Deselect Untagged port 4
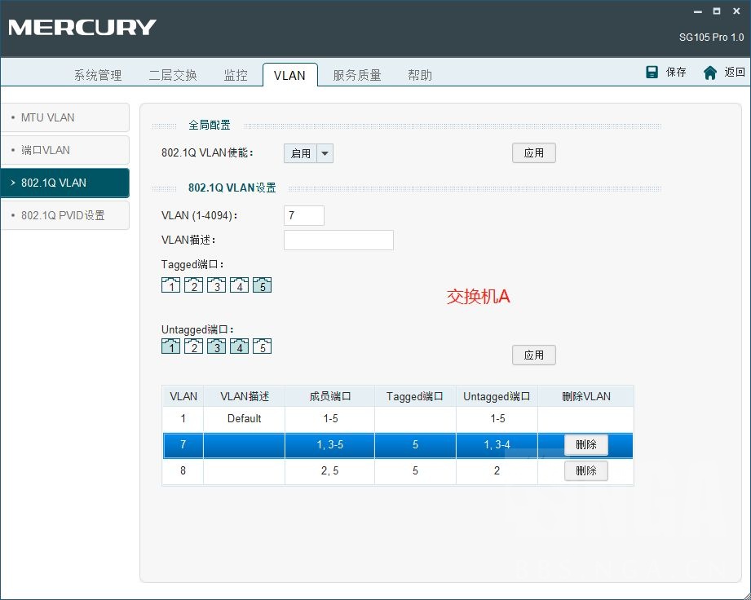The image size is (751, 600). pos(239,346)
